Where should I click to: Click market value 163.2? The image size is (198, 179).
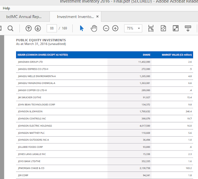(189, 168)
